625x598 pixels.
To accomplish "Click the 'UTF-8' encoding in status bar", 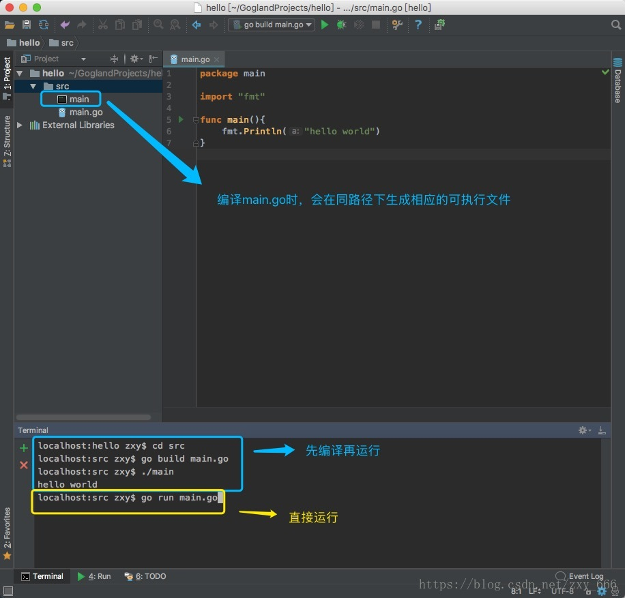I will click(x=562, y=591).
